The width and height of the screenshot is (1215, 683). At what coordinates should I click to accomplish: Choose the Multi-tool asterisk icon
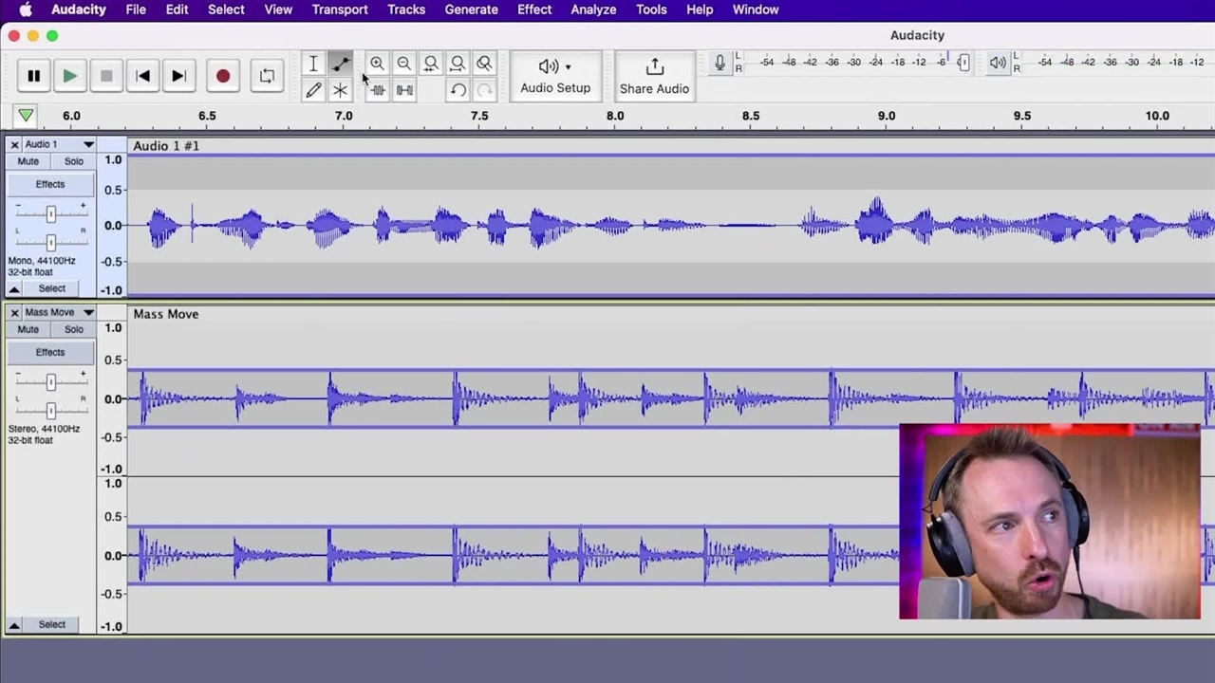[x=340, y=90]
